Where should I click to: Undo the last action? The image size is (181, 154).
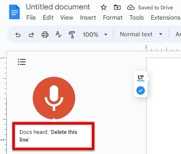[18, 35]
